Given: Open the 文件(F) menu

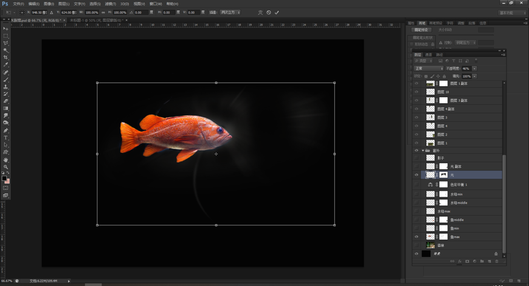Looking at the screenshot, I should (x=18, y=4).
